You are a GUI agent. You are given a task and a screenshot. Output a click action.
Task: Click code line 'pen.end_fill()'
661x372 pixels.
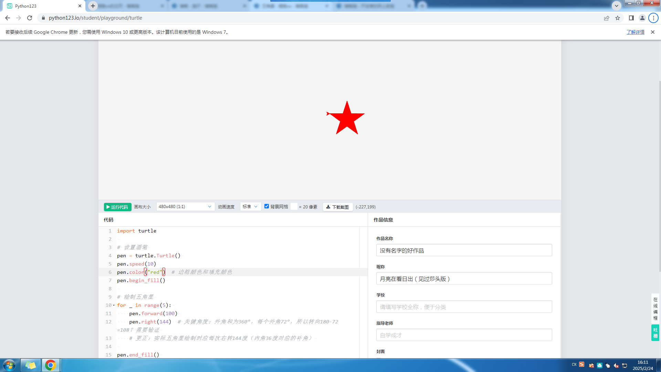pos(138,355)
